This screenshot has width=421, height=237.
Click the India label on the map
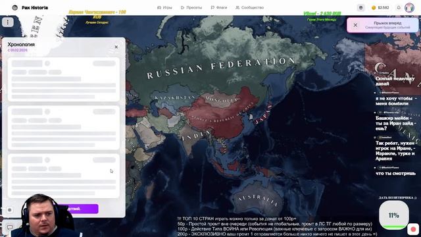pos(196,136)
